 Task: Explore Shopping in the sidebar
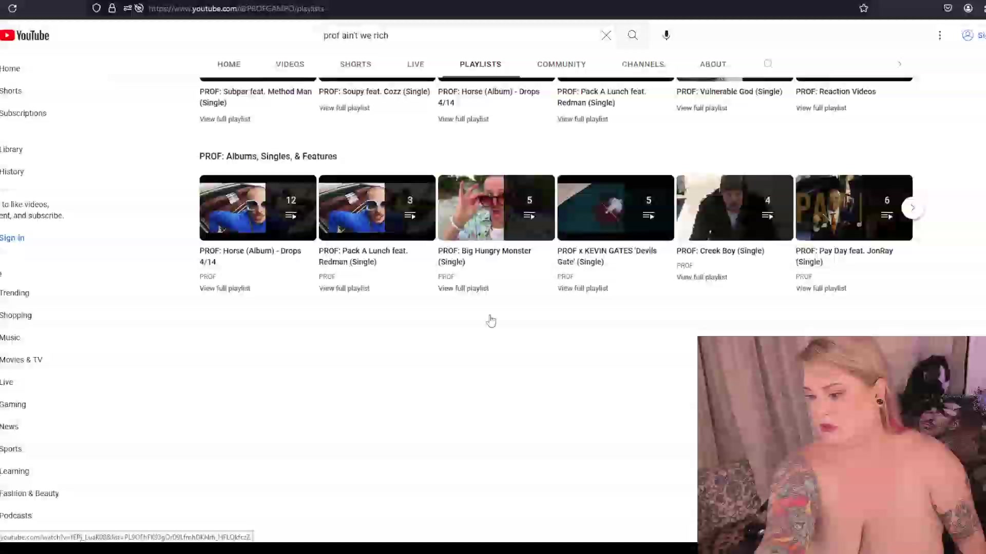16,315
